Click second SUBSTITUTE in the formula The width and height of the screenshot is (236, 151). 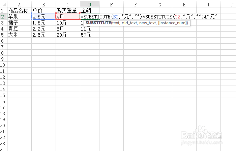(x=159, y=17)
